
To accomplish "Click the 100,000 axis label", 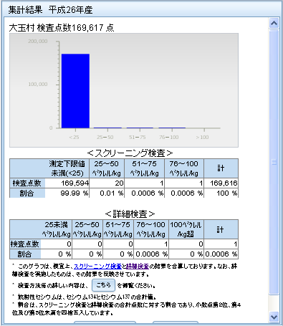I will tap(38, 85).
